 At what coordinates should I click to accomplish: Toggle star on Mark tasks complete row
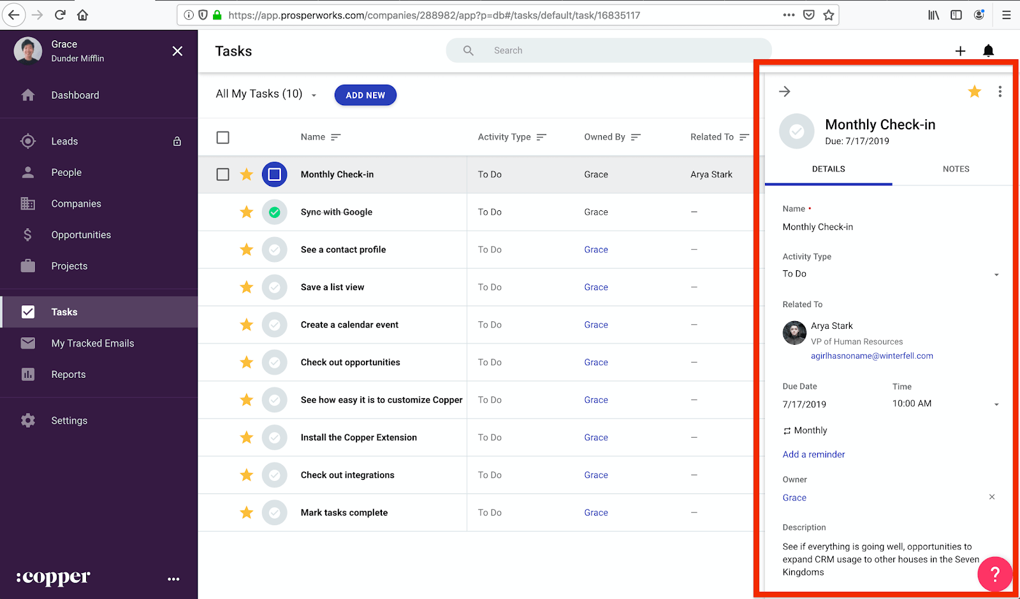click(246, 512)
